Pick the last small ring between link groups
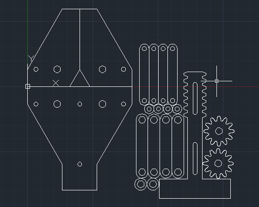 [x=177, y=109]
